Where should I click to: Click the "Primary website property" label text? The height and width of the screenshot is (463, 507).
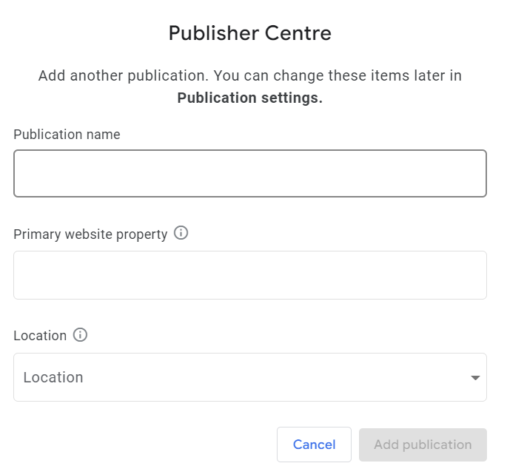[90, 234]
